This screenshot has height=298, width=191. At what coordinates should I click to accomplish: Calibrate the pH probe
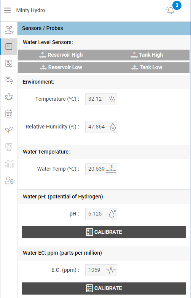click(104, 232)
